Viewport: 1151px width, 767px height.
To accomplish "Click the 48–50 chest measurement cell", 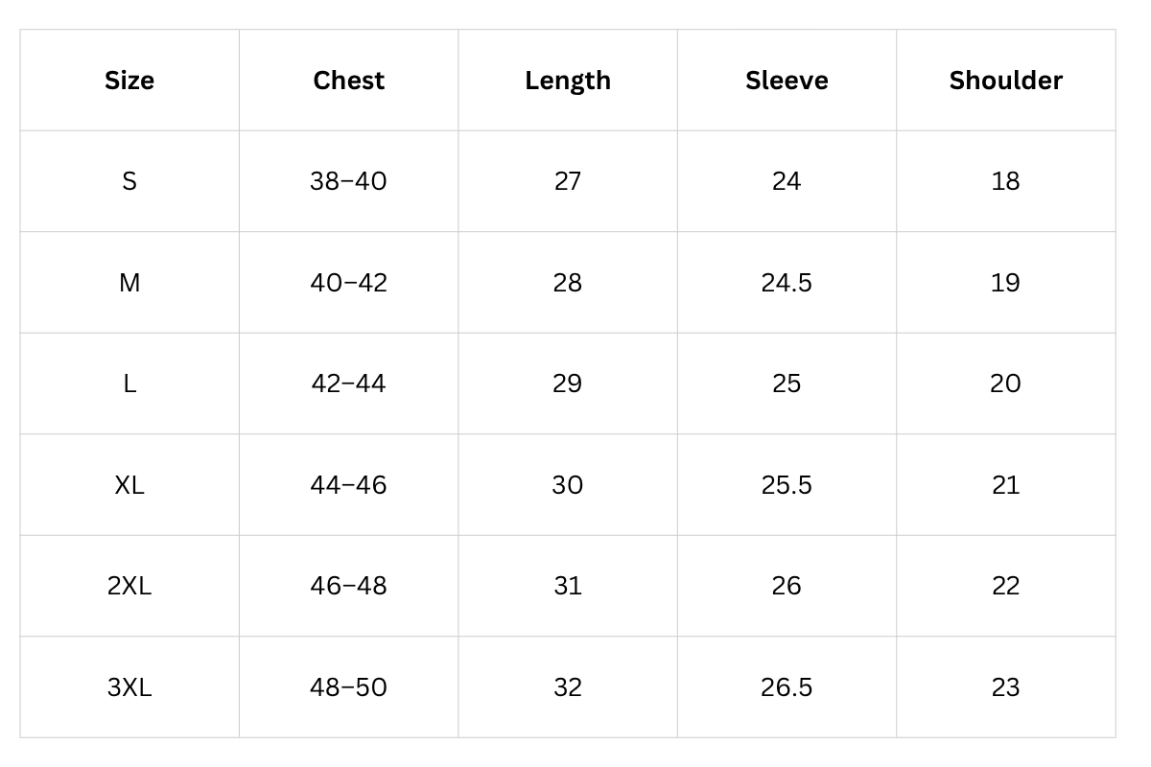I will point(348,687).
